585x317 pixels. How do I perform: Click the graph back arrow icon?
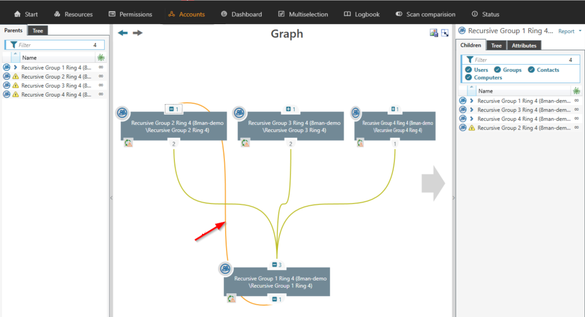(123, 33)
